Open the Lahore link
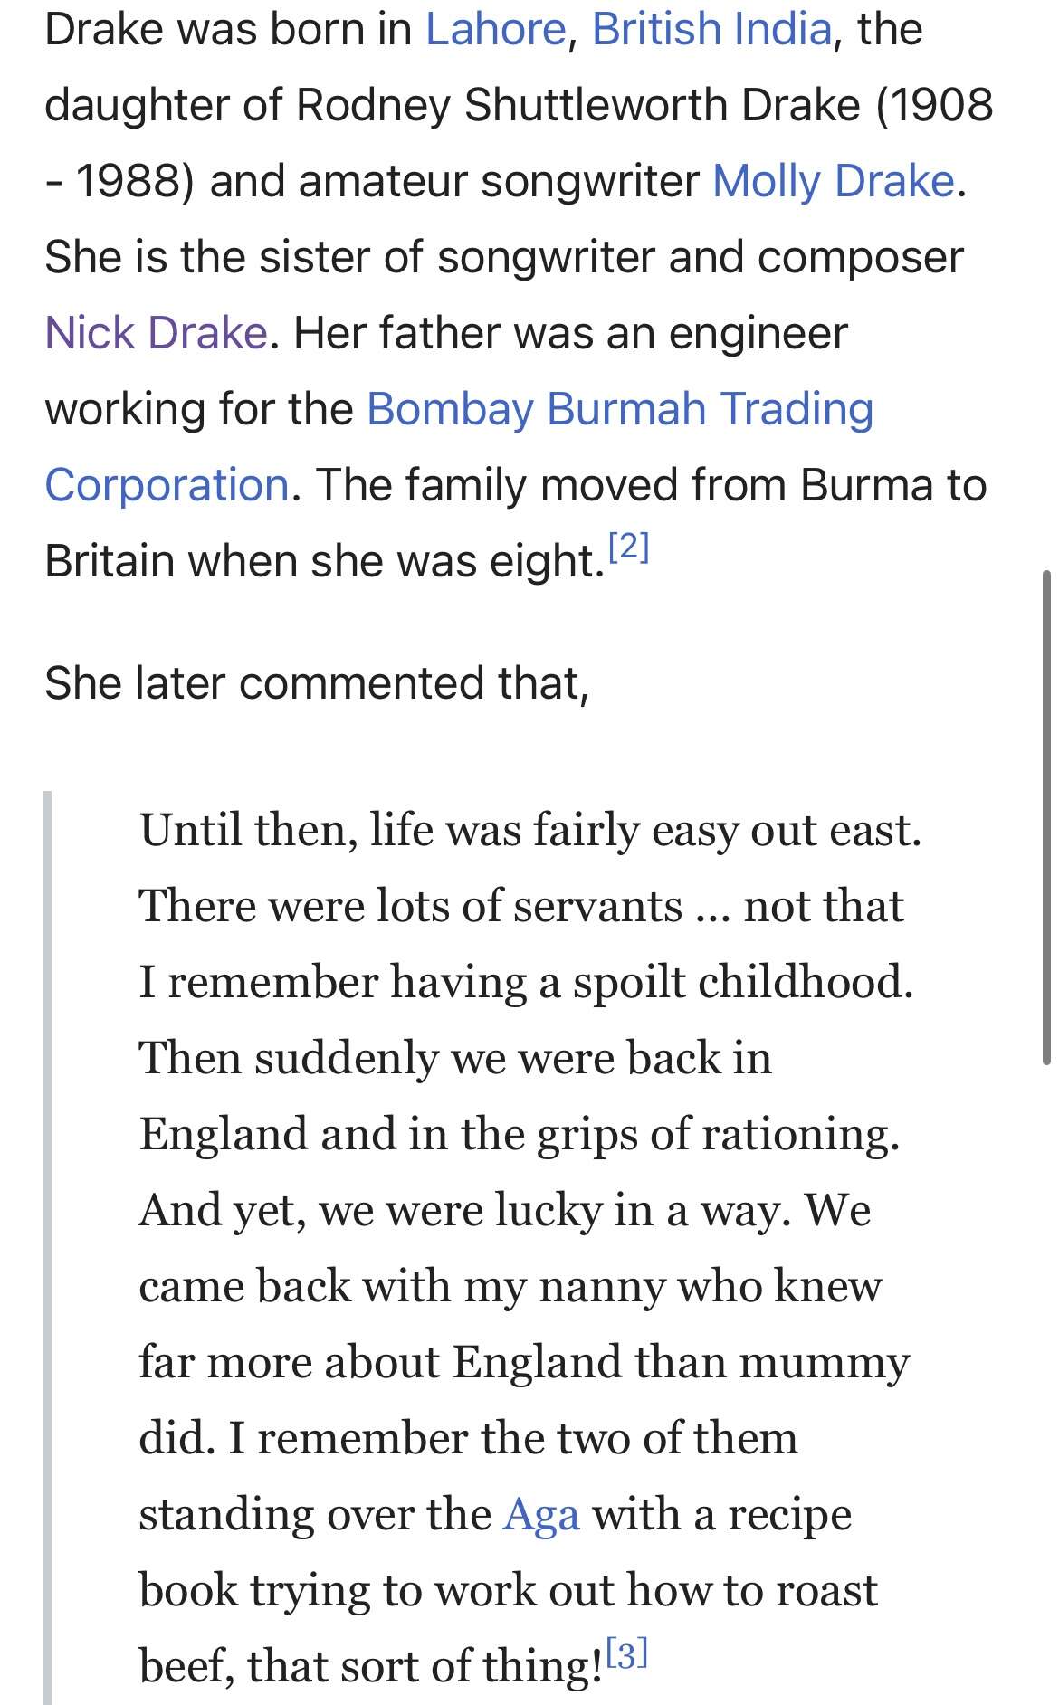The height and width of the screenshot is (1705, 1059). coord(495,29)
